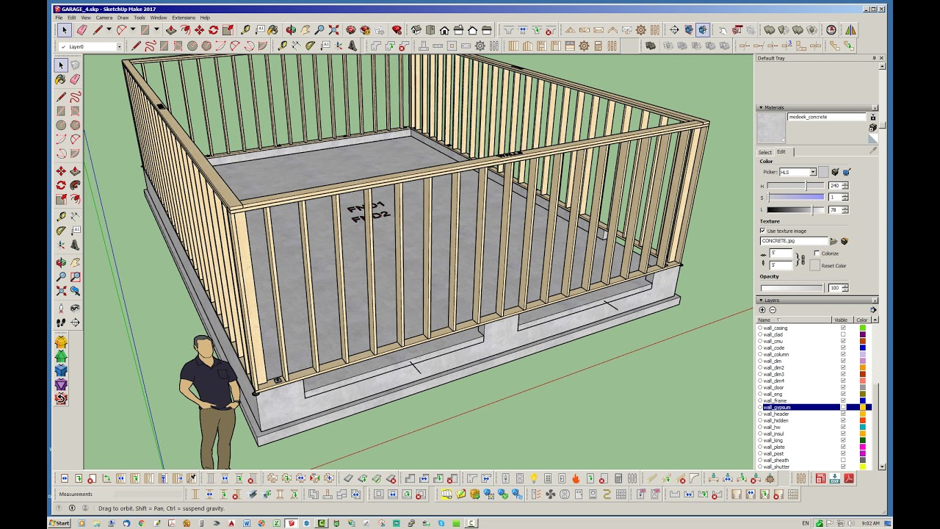The height and width of the screenshot is (529, 940).
Task: Activate the Walk footprints tool
Action: click(x=61, y=322)
